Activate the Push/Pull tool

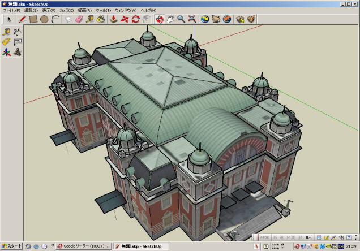click(x=113, y=19)
